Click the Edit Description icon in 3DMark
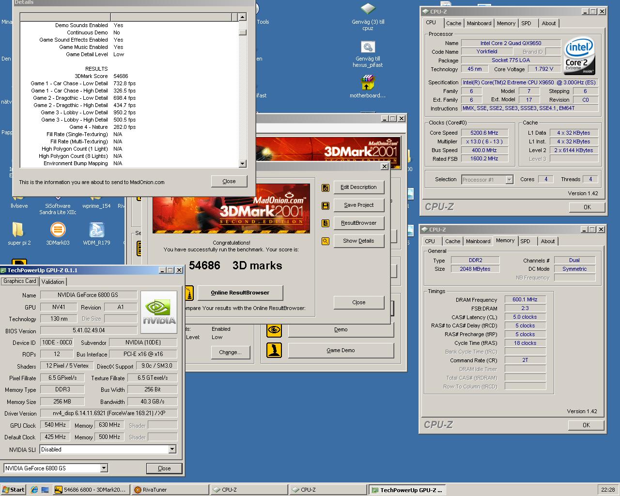 [325, 187]
